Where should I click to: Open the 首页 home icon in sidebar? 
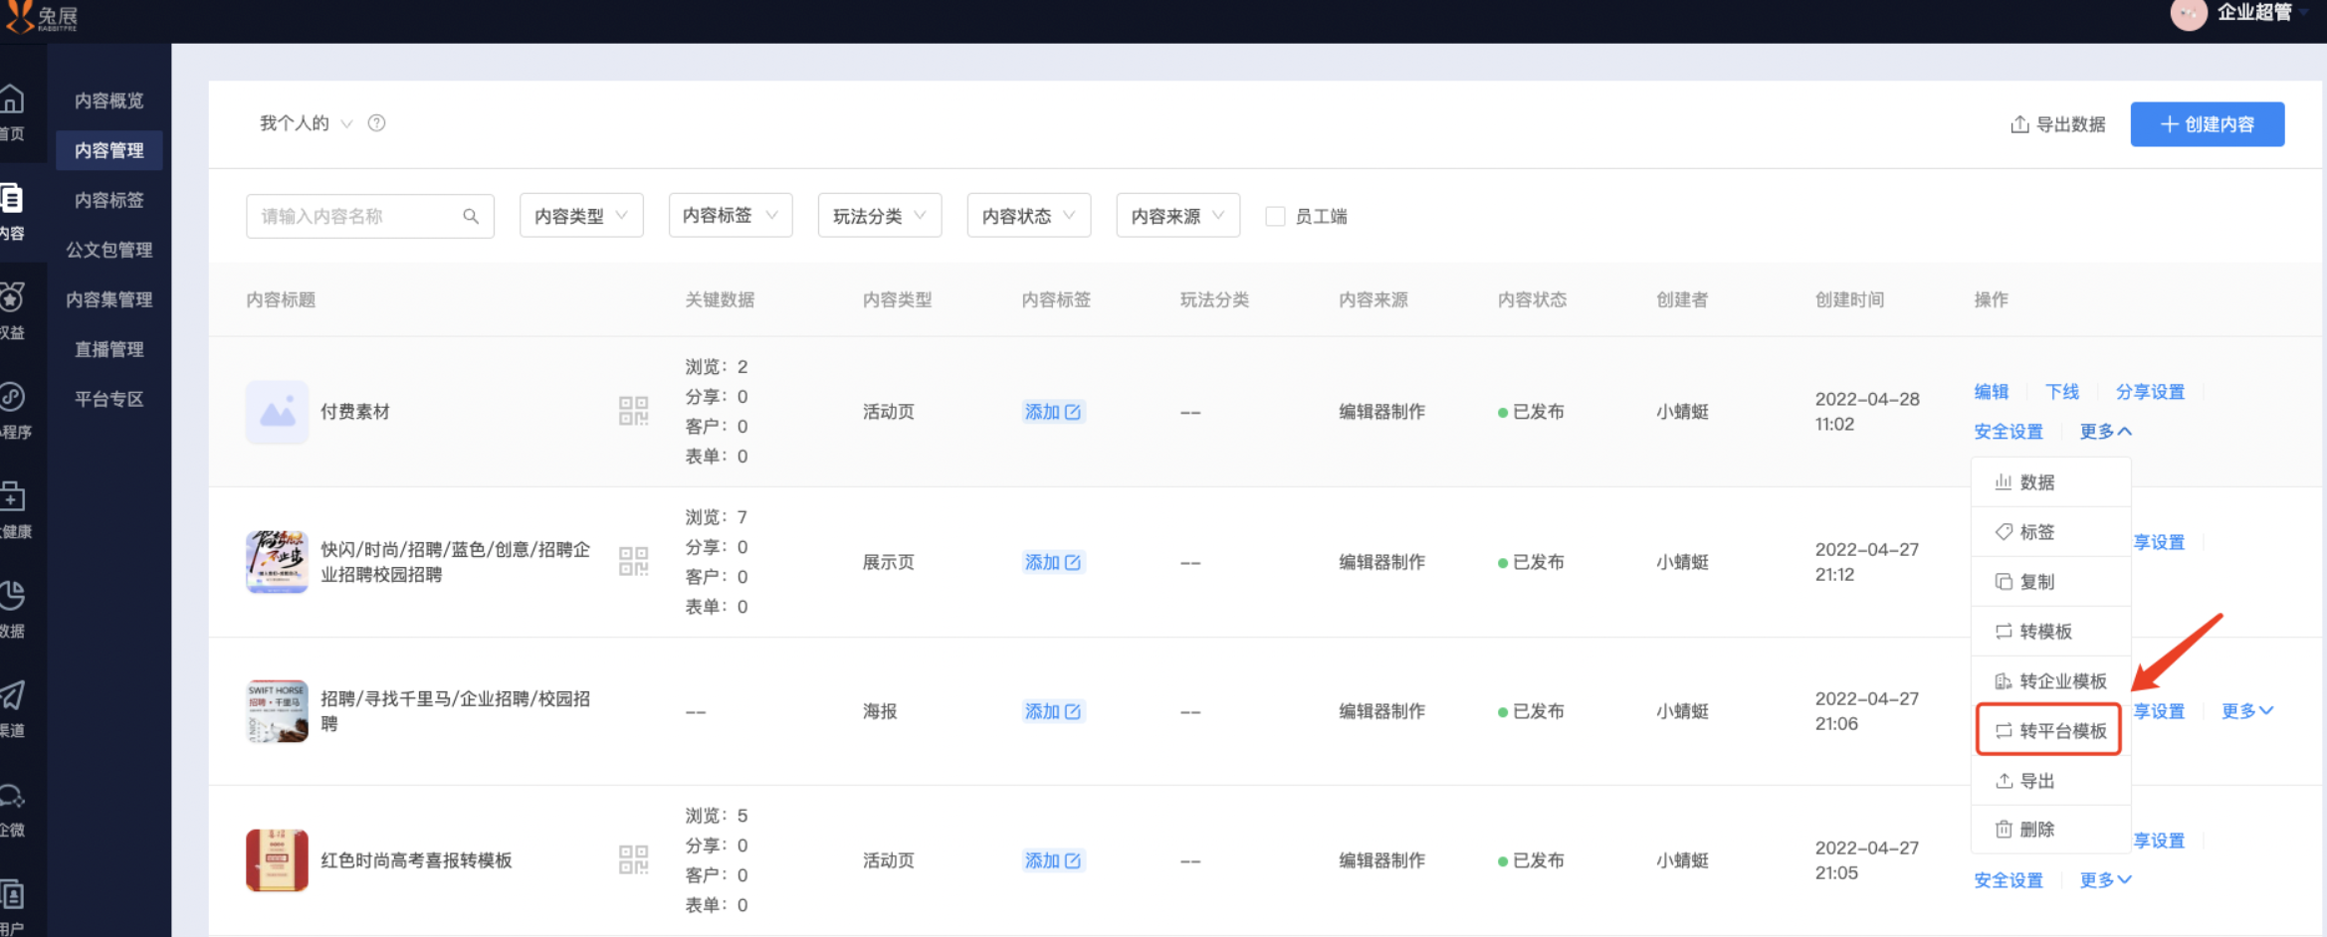pos(11,99)
